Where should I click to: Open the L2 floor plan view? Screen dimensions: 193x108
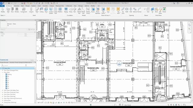tap(8, 78)
